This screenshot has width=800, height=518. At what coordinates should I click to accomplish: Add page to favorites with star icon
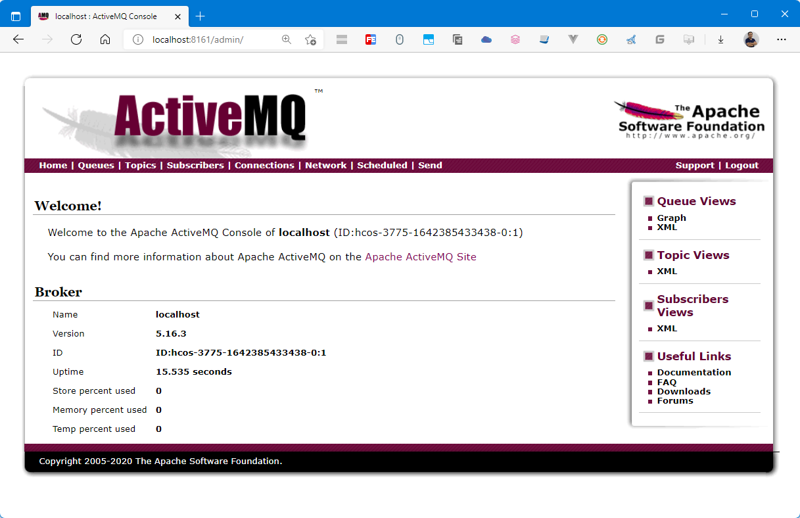coord(310,39)
